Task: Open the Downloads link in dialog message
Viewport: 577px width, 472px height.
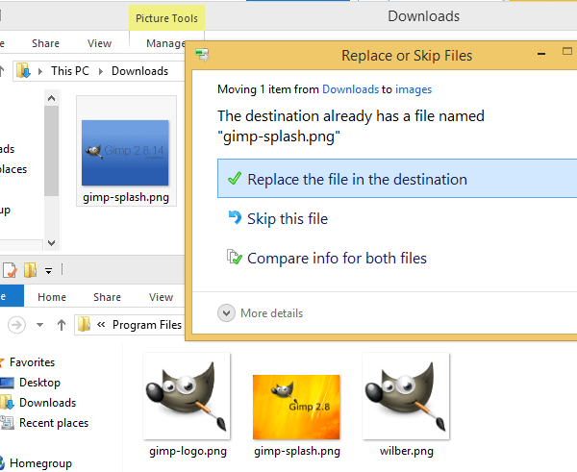Action: click(350, 89)
